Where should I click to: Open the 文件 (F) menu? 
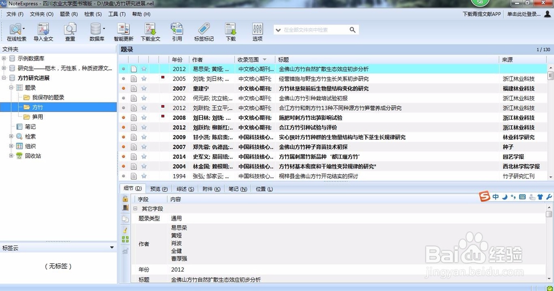(x=15, y=14)
